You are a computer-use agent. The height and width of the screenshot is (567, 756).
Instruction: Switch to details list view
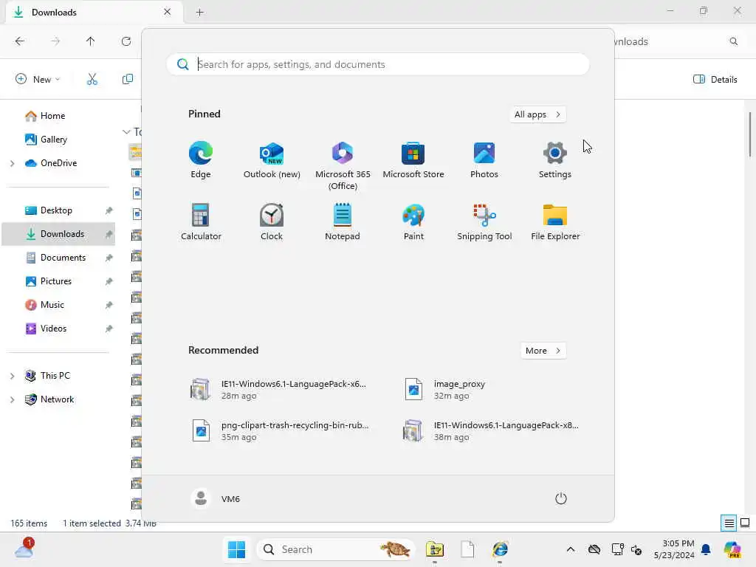point(729,523)
